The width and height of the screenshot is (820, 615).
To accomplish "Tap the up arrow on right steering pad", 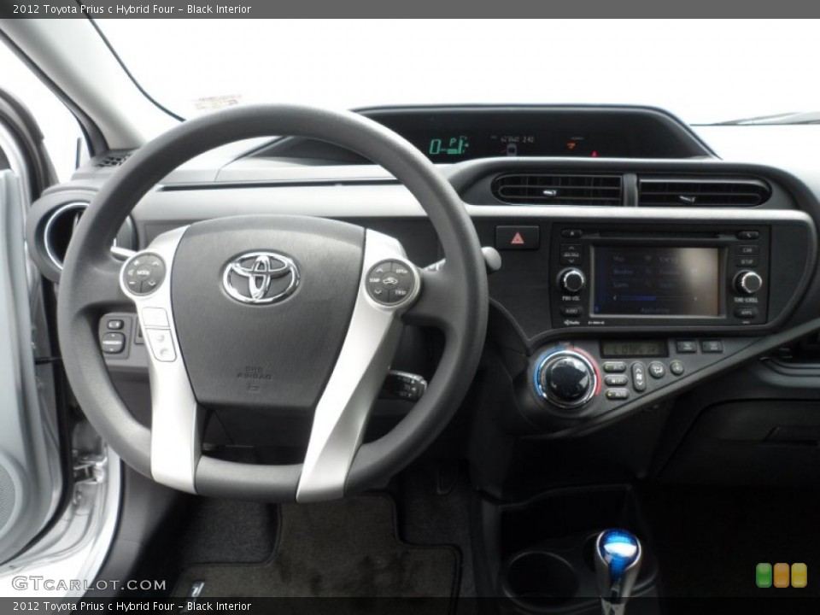I will tap(379, 271).
